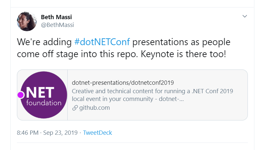The height and width of the screenshot is (150, 255).
Task: Follow the #dotNETConf hashtag link
Action: [102, 42]
